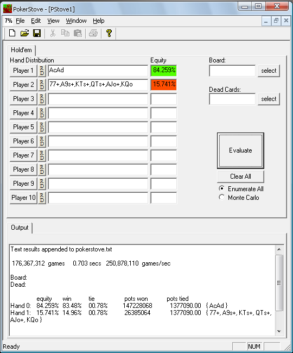Click '176,367,312' games count in output
The height and width of the screenshot is (353, 293).
click(x=28, y=263)
